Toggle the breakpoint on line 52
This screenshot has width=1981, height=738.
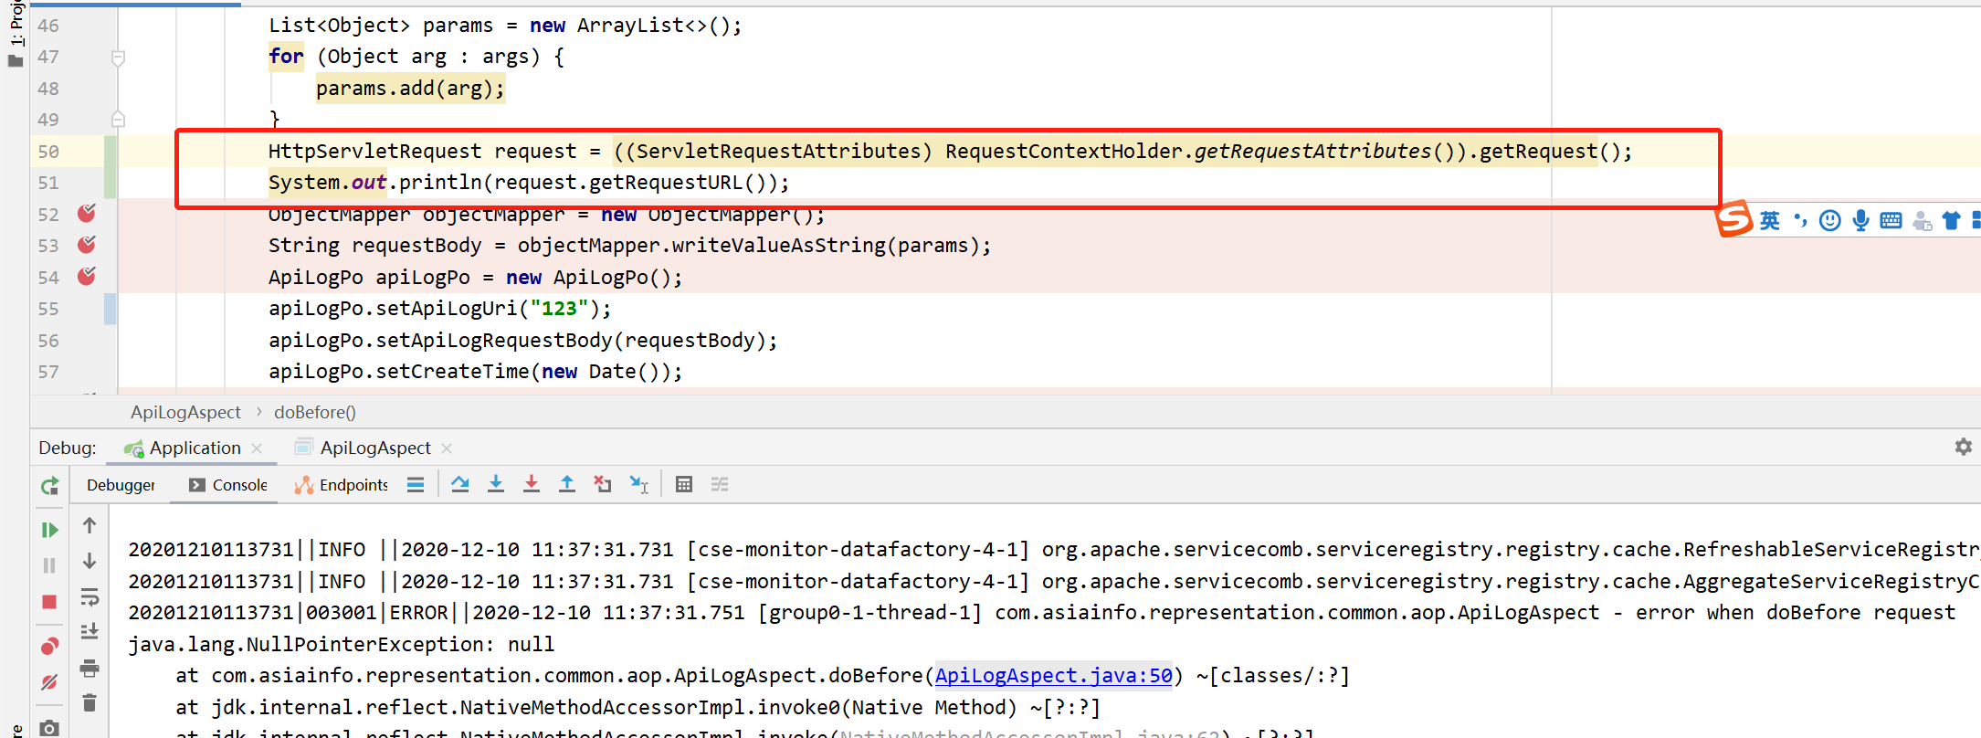click(x=87, y=214)
